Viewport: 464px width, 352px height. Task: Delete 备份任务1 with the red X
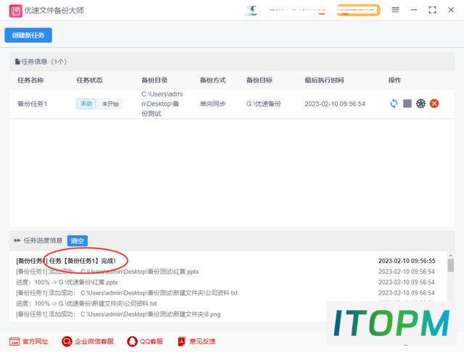coord(434,104)
